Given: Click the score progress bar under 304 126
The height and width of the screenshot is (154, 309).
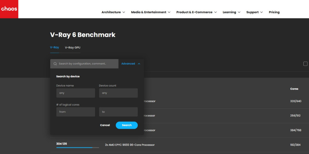Looking at the screenshot, I should tap(78, 148).
